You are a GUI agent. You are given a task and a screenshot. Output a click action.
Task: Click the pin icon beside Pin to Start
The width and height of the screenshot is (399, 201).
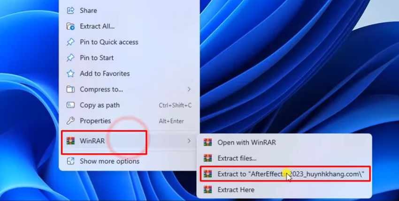tap(70, 58)
